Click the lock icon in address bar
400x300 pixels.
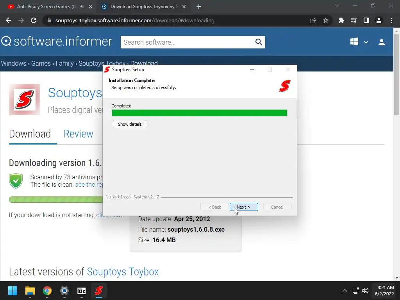[49, 20]
